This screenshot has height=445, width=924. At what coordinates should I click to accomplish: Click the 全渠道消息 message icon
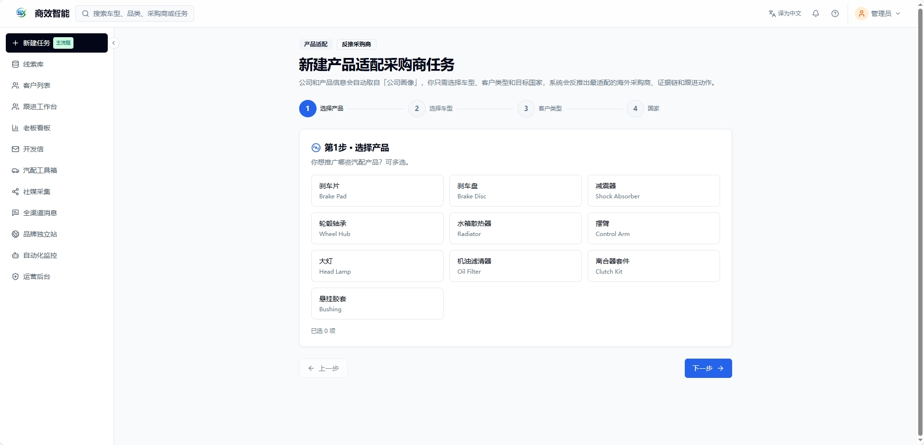pyautogui.click(x=15, y=213)
